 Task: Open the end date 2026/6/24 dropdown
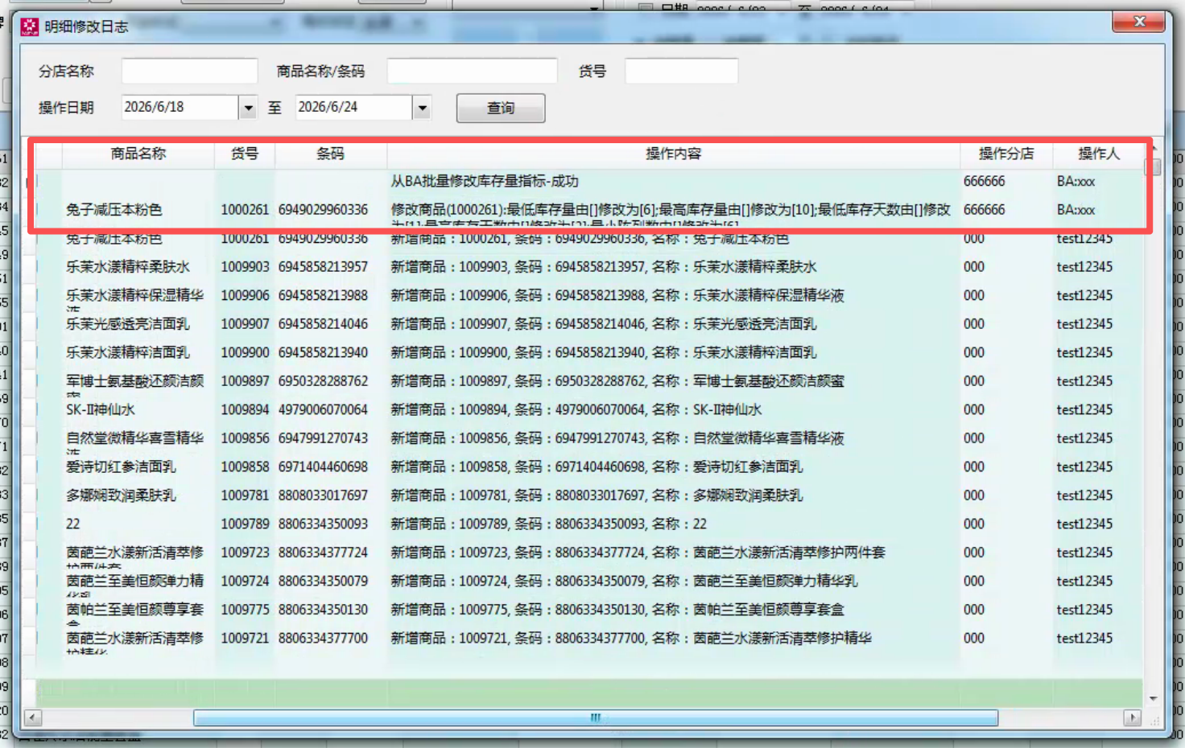pyautogui.click(x=422, y=107)
